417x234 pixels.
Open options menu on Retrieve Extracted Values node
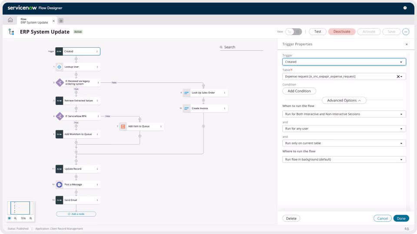coord(97,101)
